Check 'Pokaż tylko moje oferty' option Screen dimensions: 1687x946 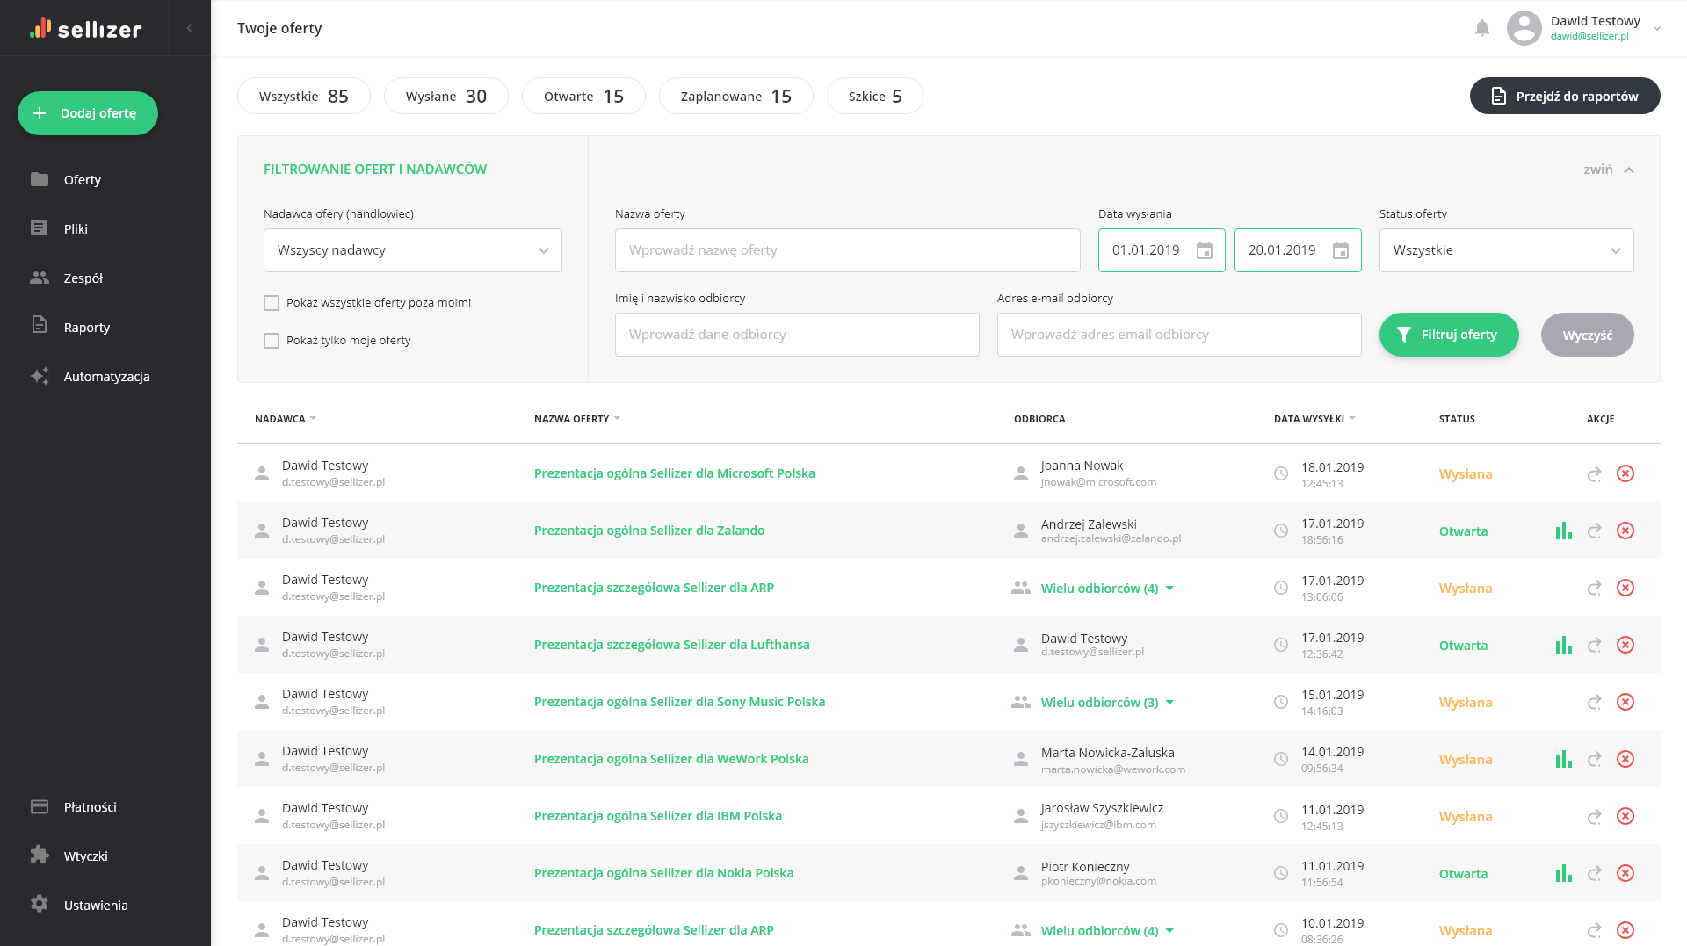click(x=272, y=341)
